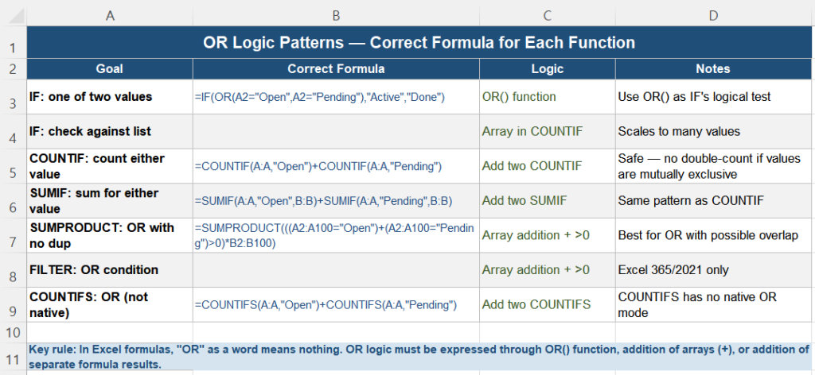
Task: Select cell 'SUMIF: sum for either value'
Action: point(110,201)
